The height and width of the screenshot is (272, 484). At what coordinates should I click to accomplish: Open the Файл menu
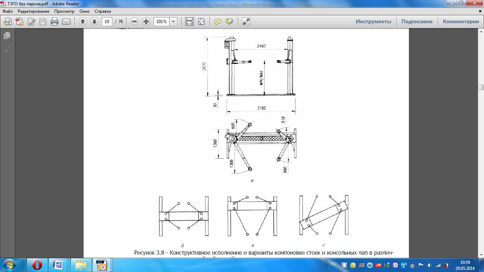[7, 11]
